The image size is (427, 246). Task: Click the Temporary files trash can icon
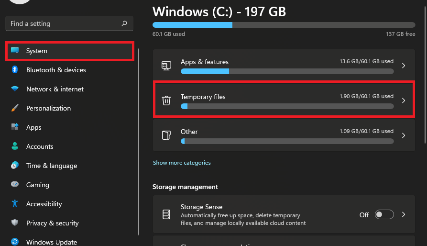click(166, 101)
